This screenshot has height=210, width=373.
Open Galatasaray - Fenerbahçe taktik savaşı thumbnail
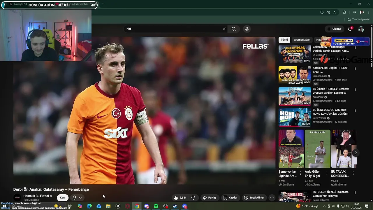(x=295, y=54)
